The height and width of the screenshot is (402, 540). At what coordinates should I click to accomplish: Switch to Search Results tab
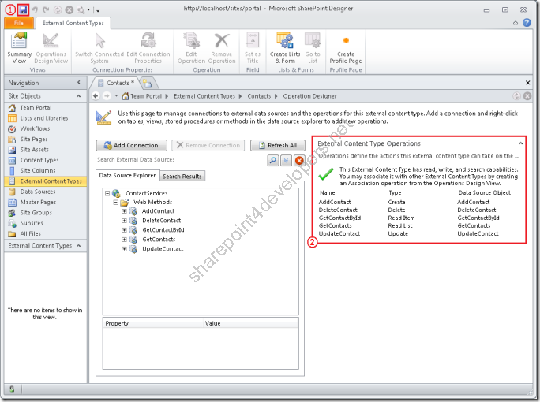tap(182, 176)
